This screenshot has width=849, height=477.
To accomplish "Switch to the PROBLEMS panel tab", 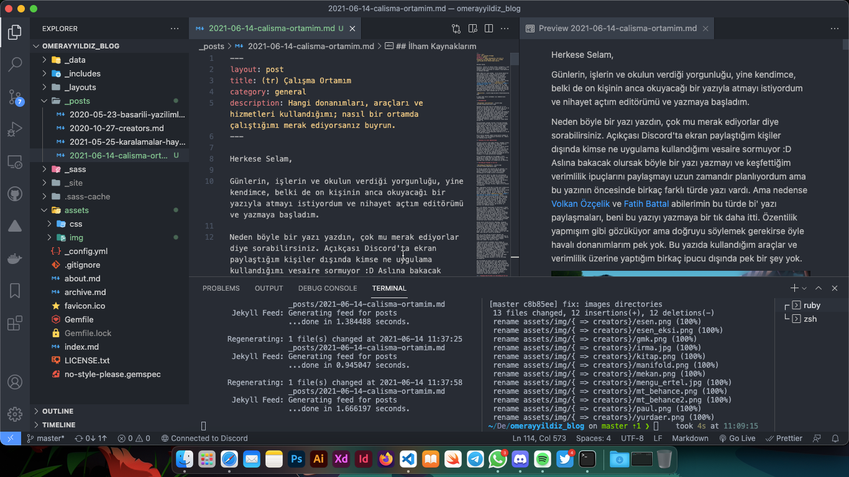I will point(221,288).
